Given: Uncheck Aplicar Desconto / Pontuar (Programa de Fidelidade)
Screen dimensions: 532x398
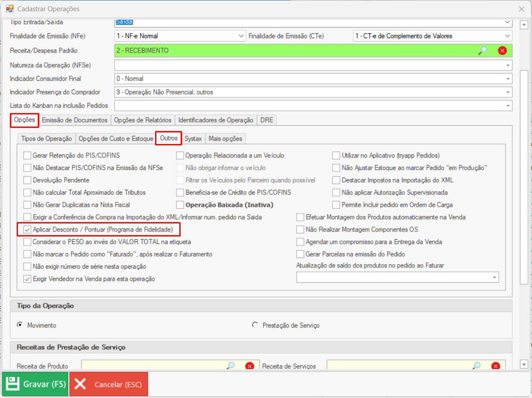Looking at the screenshot, I should [27, 230].
